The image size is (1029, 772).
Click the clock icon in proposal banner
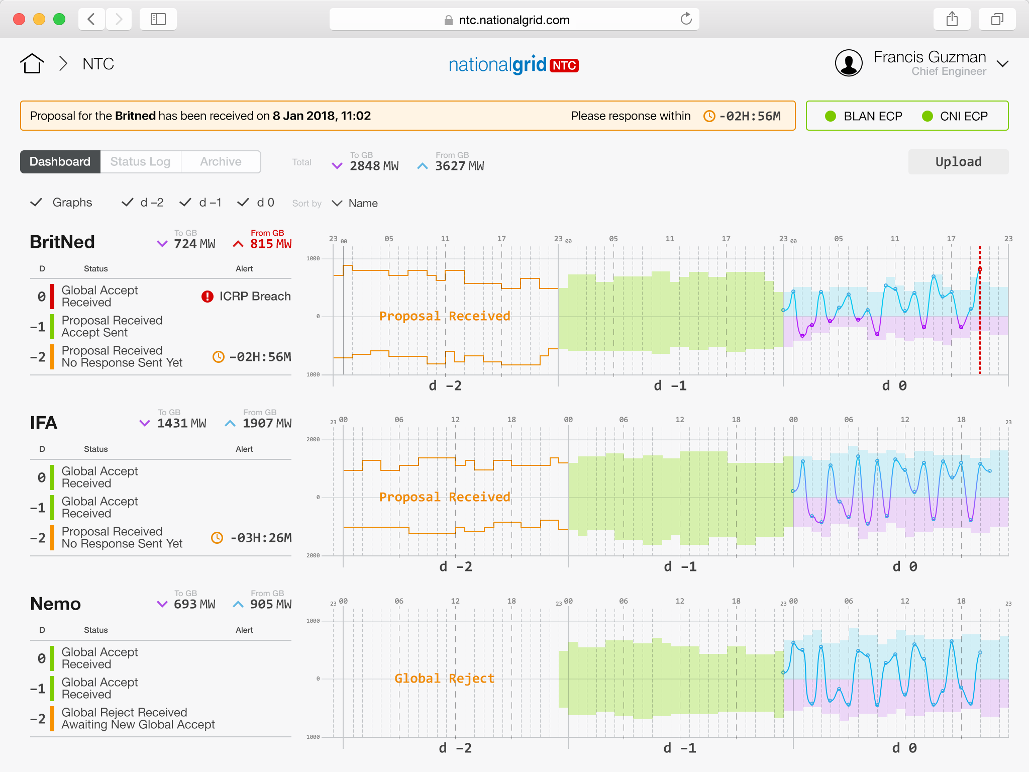[x=709, y=116]
